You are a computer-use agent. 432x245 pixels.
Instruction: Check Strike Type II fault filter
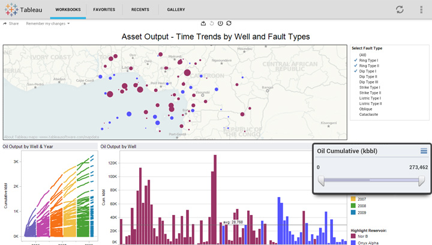[370, 93]
